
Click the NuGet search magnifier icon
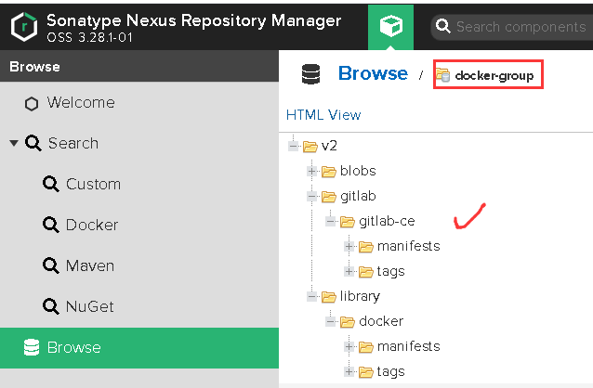click(50, 307)
